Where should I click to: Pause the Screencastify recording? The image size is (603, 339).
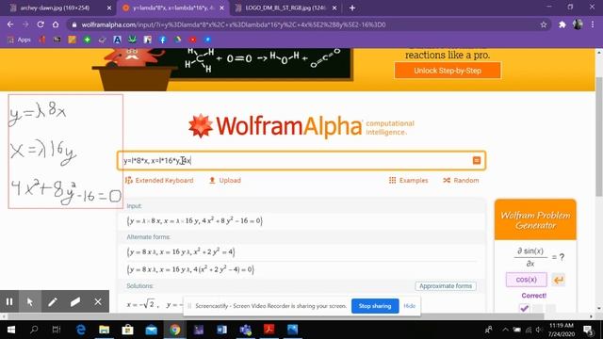coord(9,301)
